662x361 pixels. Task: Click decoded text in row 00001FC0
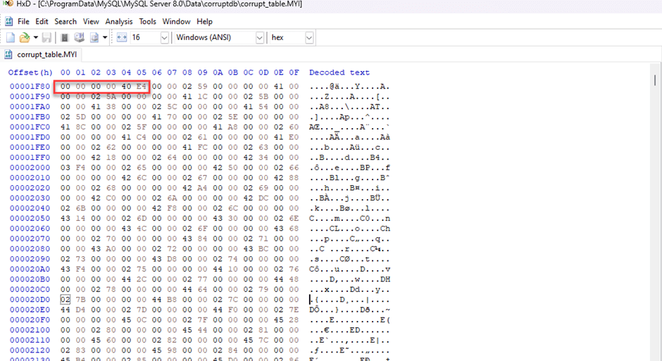coord(349,127)
